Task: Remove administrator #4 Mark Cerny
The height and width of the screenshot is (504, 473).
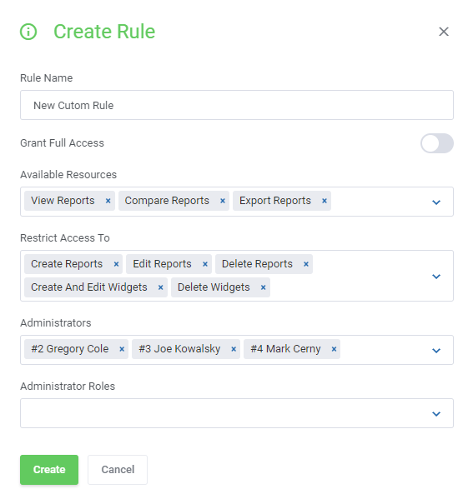Action: pyautogui.click(x=334, y=349)
